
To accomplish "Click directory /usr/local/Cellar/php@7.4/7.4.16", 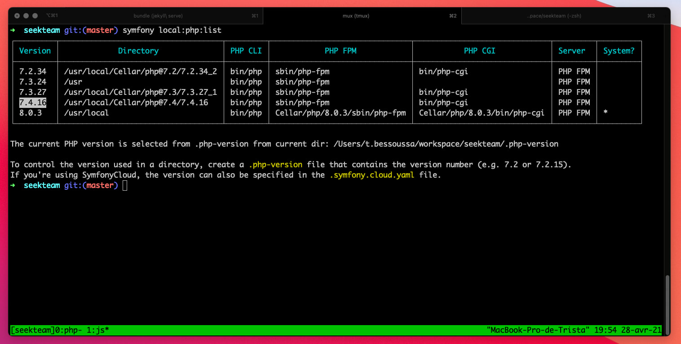I will (136, 103).
